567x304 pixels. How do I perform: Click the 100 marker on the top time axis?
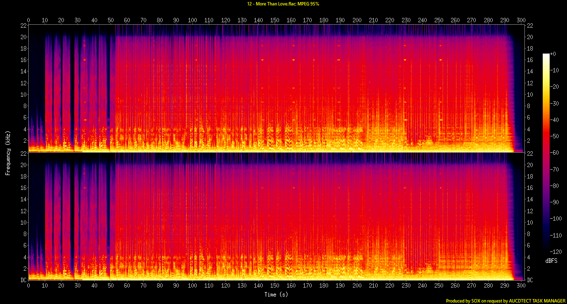click(x=192, y=20)
